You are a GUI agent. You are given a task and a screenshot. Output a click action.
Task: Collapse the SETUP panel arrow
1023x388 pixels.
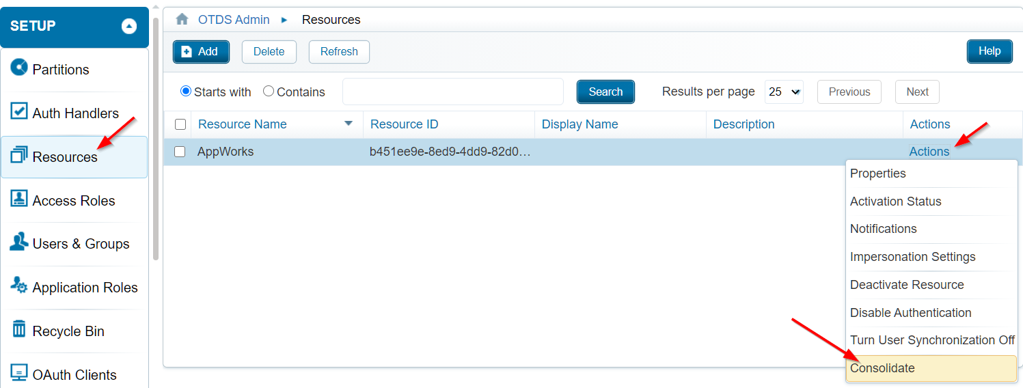coord(128,27)
